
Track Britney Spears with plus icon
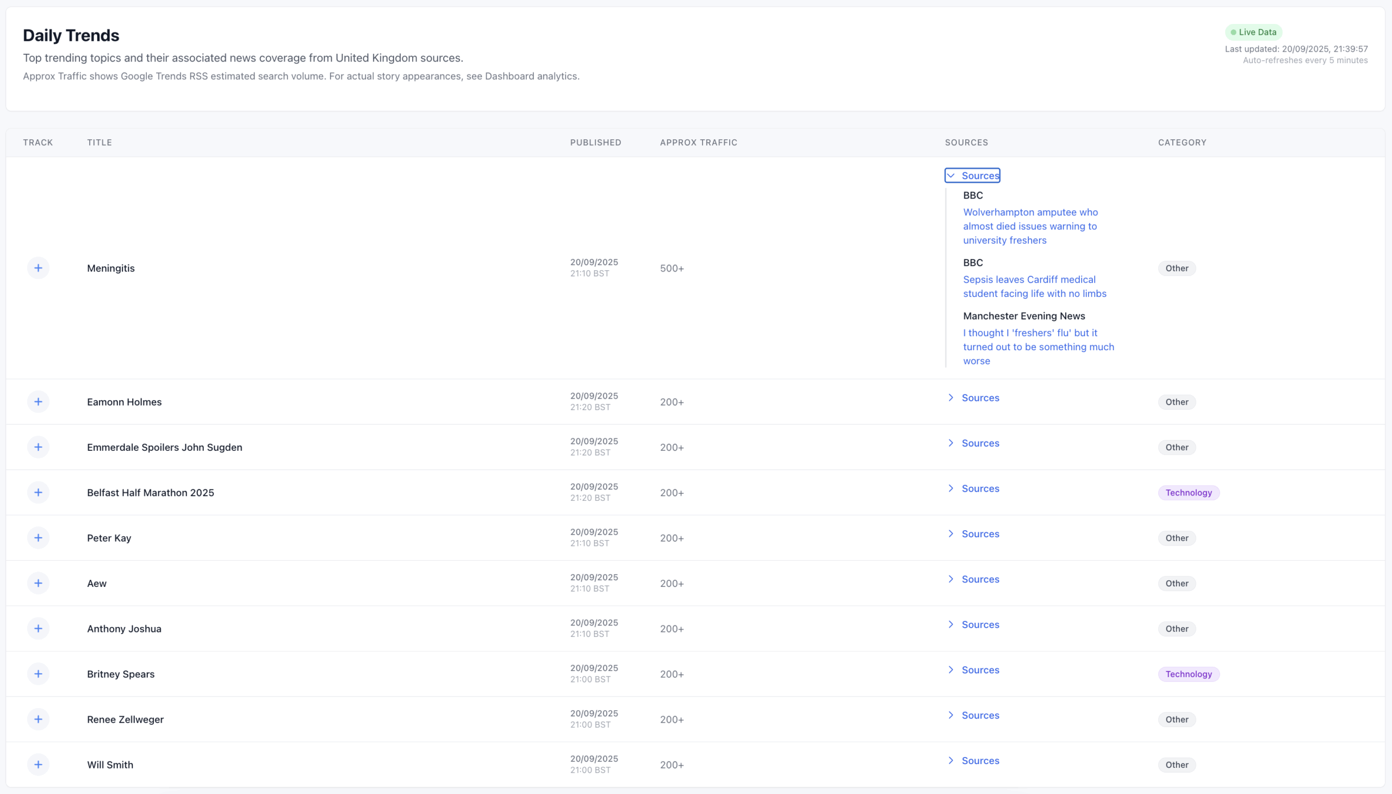(38, 674)
